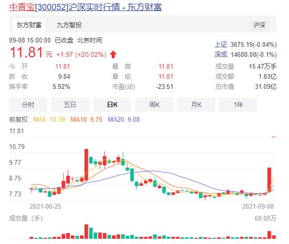Click the tallest red candlestick in July
The height and width of the screenshot is (244, 289).
pos(86,165)
